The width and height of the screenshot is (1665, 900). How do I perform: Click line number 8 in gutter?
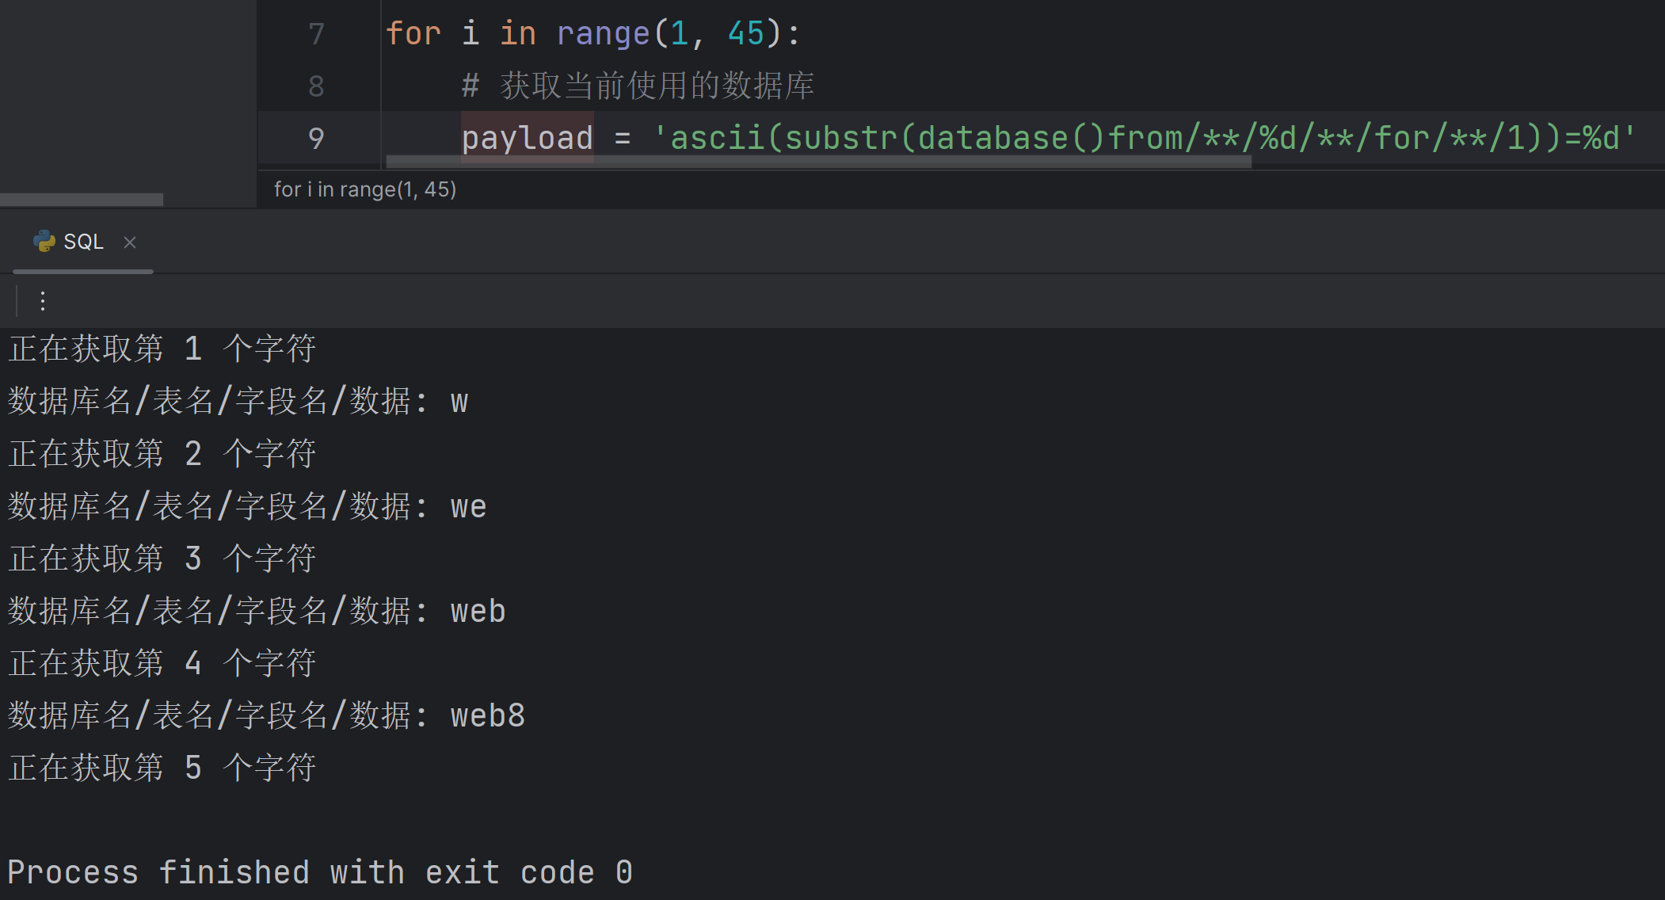[316, 86]
